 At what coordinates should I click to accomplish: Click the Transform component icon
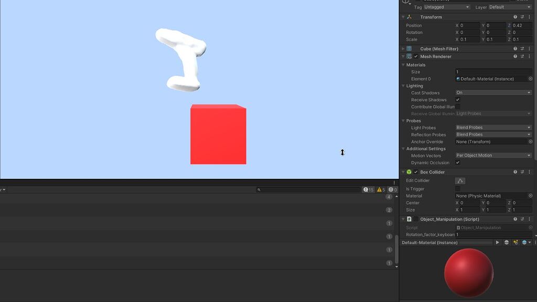410,17
